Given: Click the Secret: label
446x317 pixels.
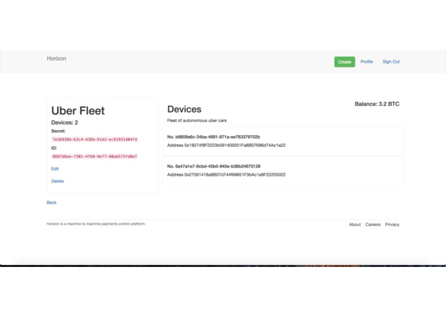Looking at the screenshot, I should (x=58, y=131).
